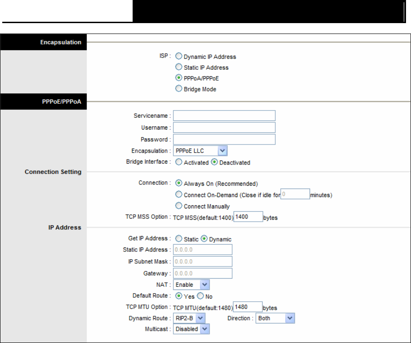Click the TCP MSS bytes field
The width and height of the screenshot is (411, 343).
click(x=248, y=217)
